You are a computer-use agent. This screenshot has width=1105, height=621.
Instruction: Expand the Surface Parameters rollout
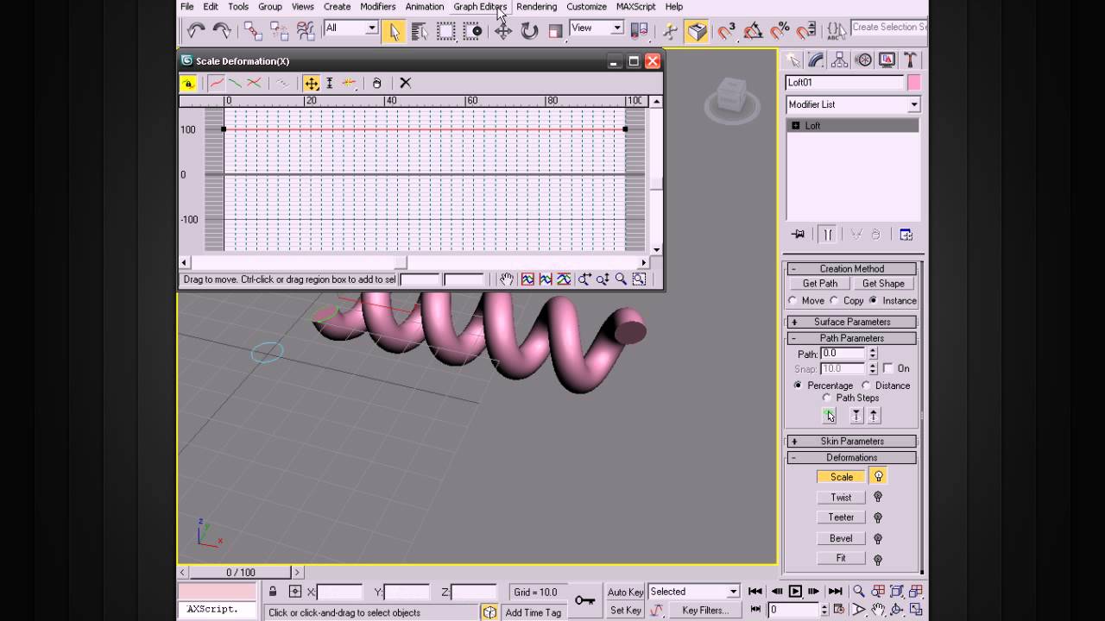tap(851, 322)
